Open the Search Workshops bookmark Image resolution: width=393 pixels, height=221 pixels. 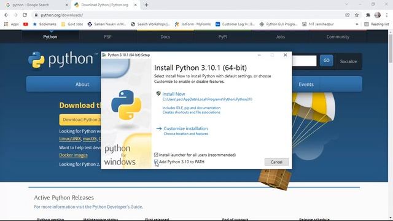click(x=150, y=24)
